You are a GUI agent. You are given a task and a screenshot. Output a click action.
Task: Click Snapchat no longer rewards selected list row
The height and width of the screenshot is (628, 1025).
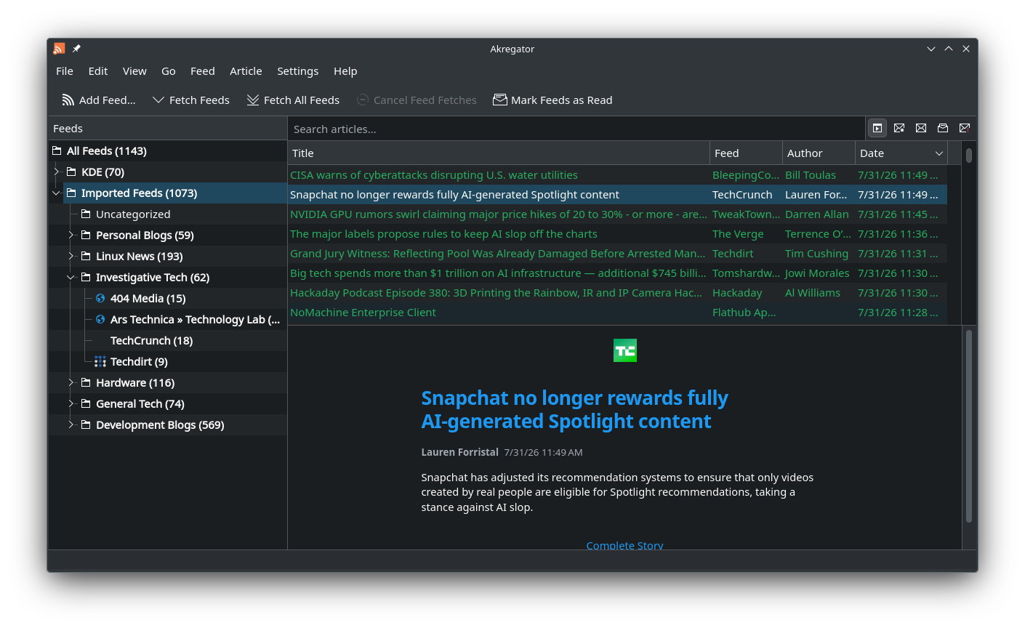click(x=618, y=195)
